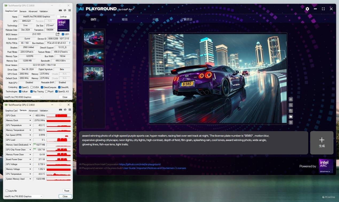This screenshot has height=202, width=339.
Task: Click the BIOS share/export arrow icon
Action: pyautogui.click(x=57, y=34)
